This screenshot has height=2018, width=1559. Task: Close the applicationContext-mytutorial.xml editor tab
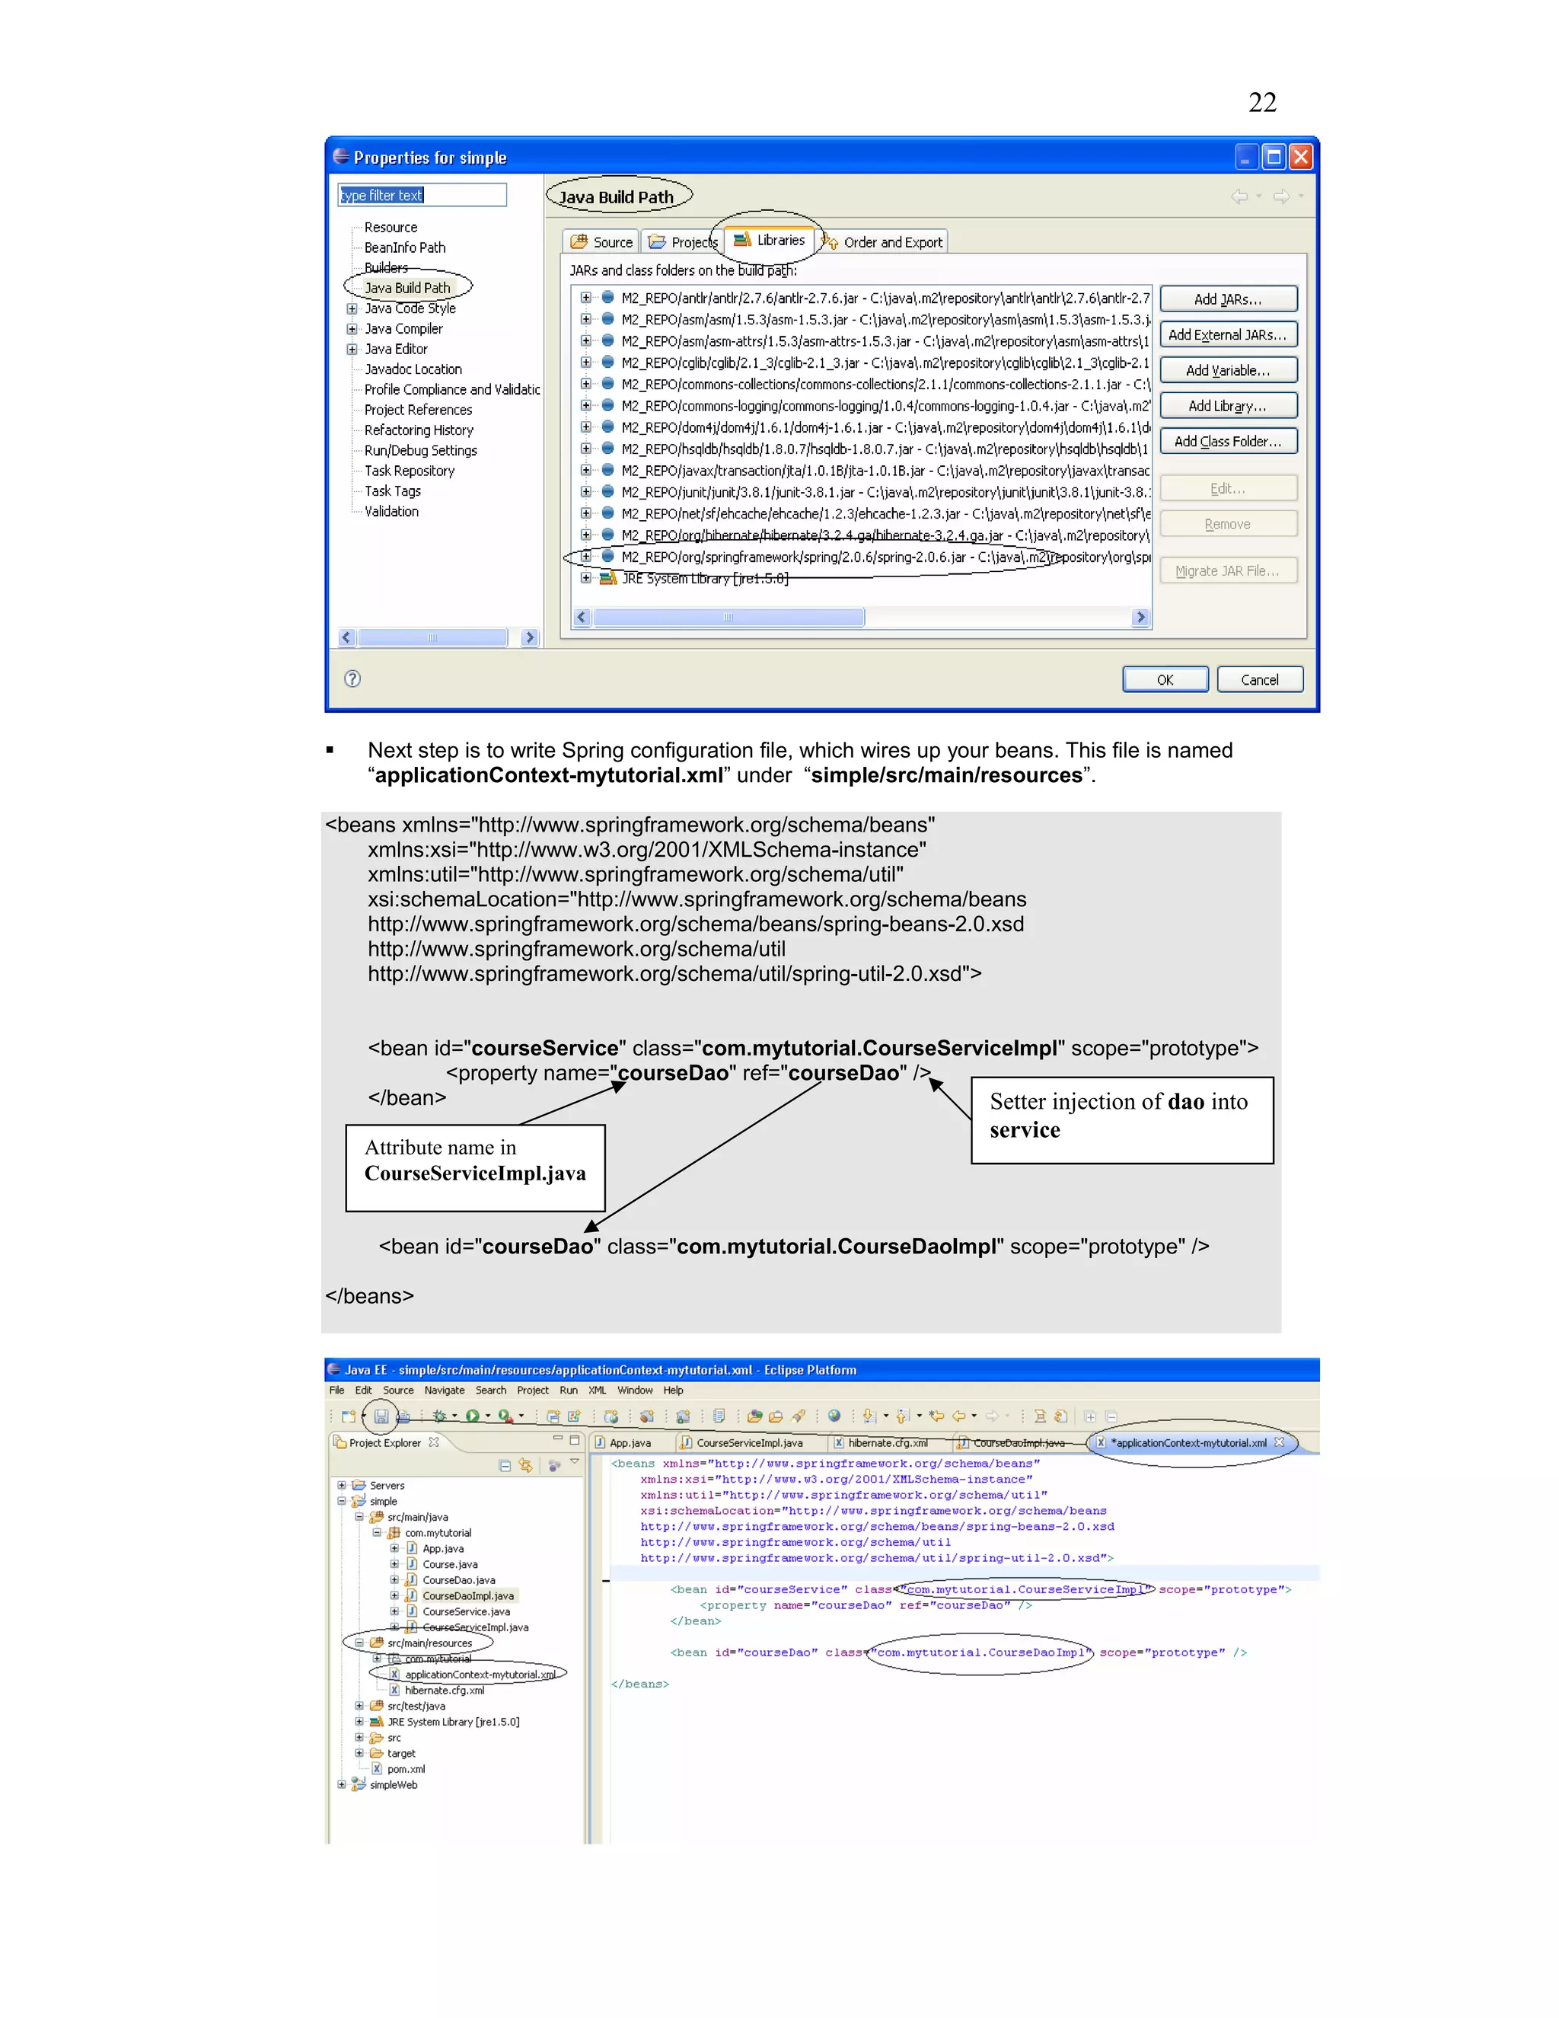coord(1279,1442)
